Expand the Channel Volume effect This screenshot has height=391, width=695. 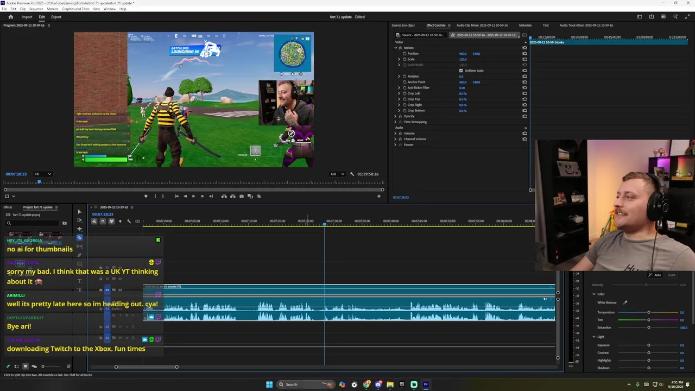(x=395, y=139)
